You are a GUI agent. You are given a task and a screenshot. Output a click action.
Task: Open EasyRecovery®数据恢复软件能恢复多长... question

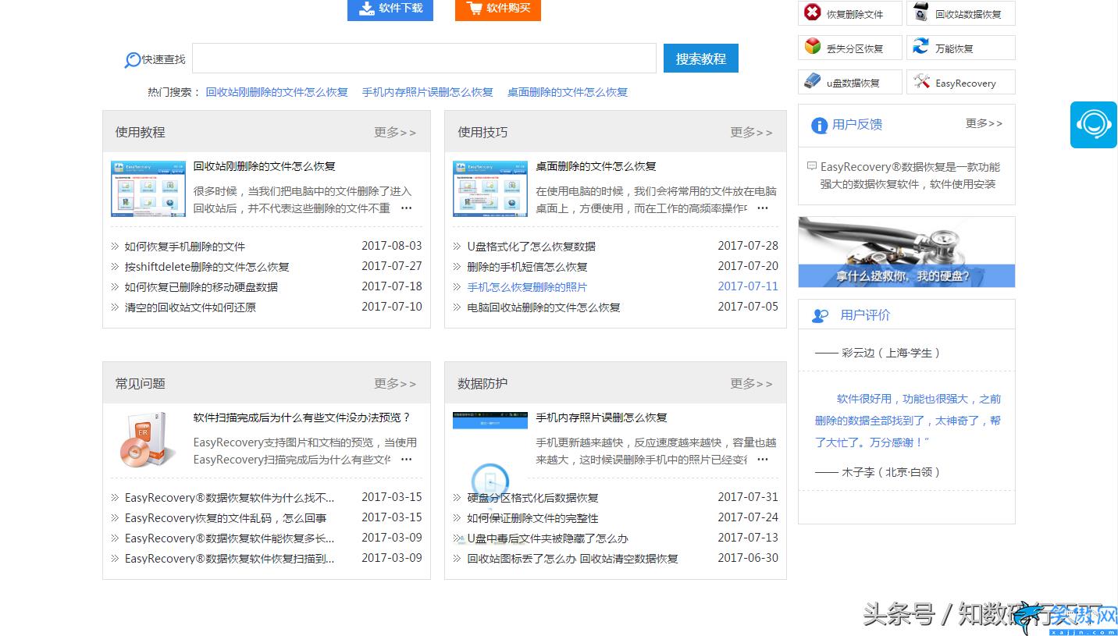coord(230,538)
